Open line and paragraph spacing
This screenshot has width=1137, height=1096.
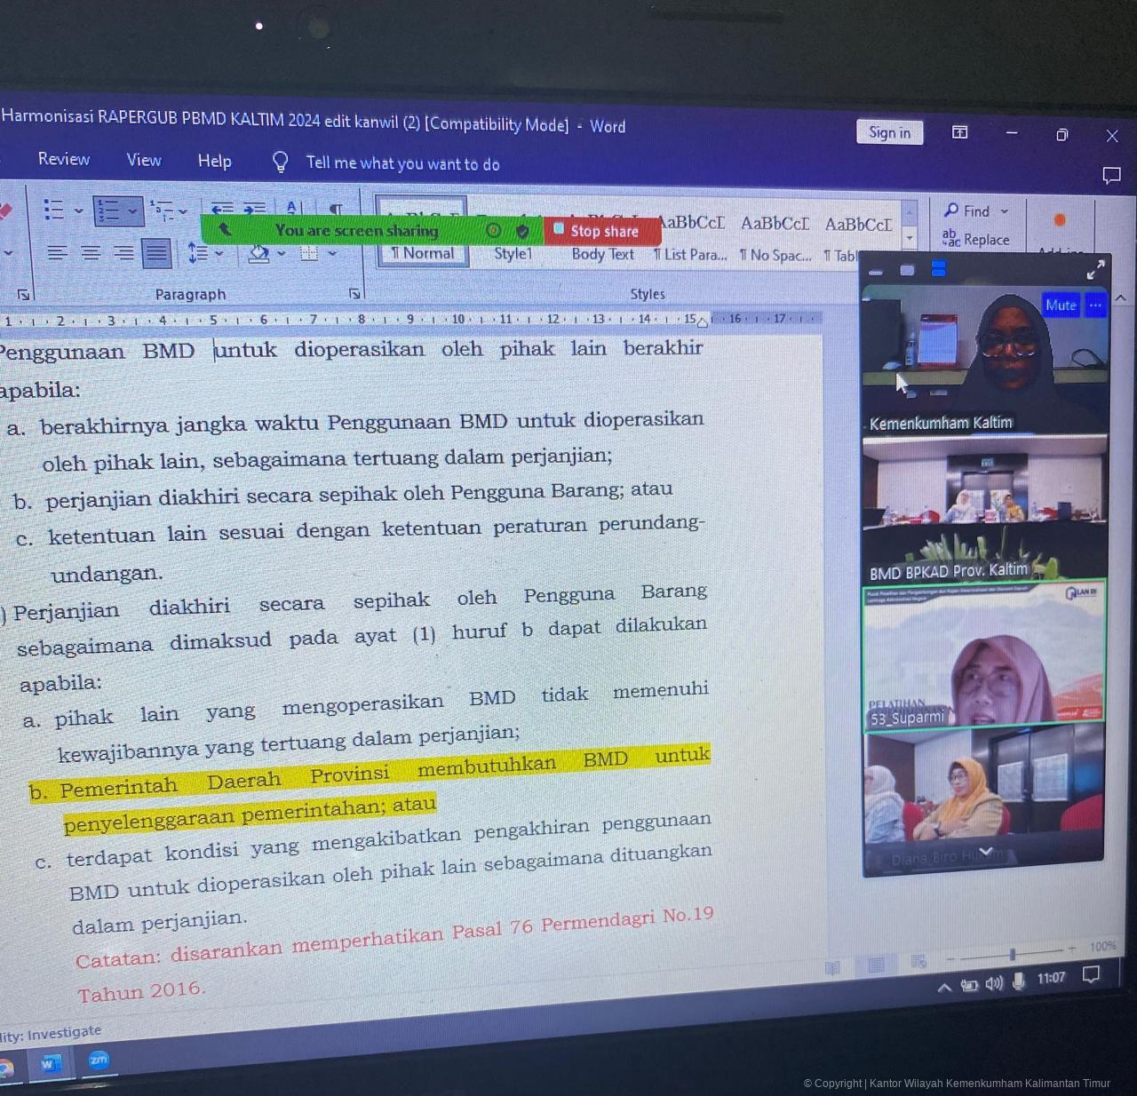pyautogui.click(x=197, y=254)
